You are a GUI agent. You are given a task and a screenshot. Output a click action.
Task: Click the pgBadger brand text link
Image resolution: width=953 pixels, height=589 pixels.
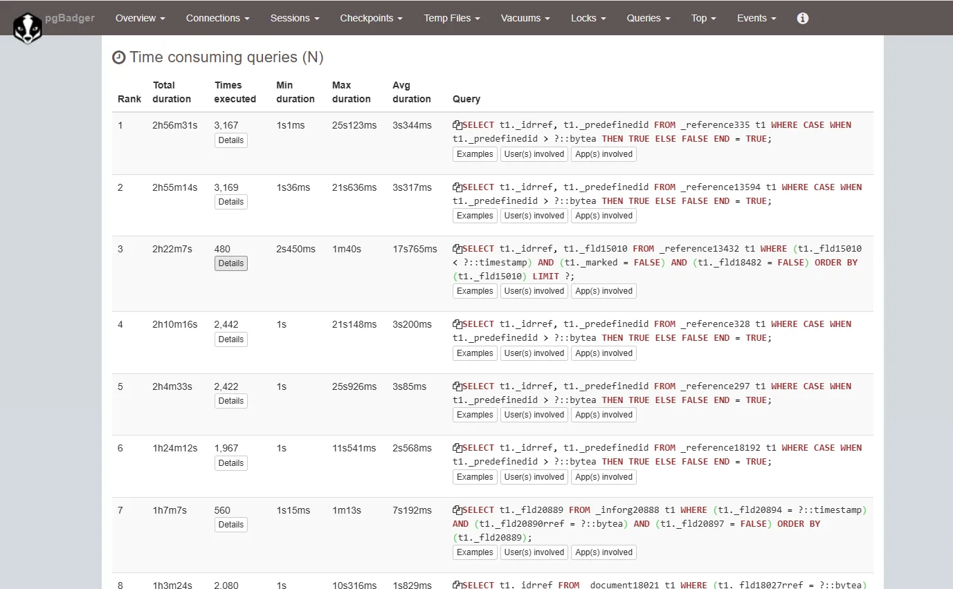[70, 18]
